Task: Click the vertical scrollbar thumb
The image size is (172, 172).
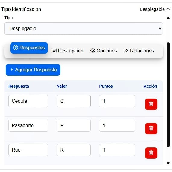Action: (x=168, y=95)
